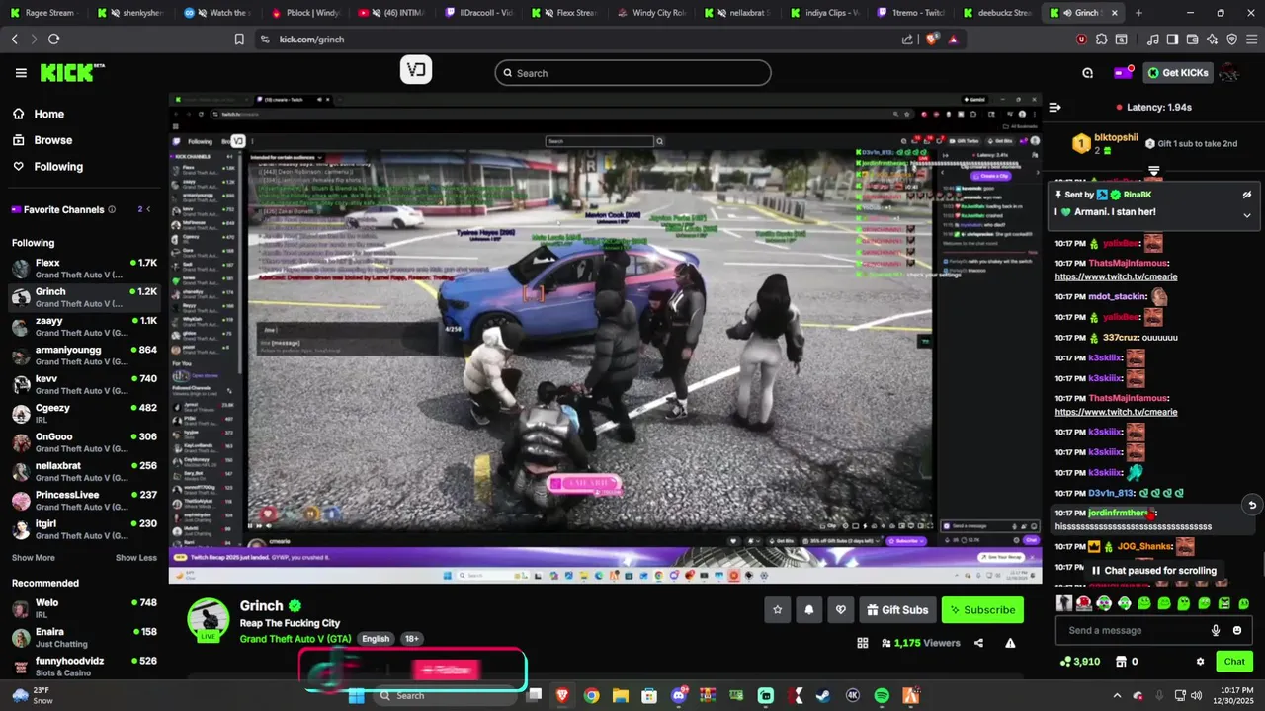Screen dimensions: 1265x711
Task: Reload the page
Action: (x=53, y=39)
